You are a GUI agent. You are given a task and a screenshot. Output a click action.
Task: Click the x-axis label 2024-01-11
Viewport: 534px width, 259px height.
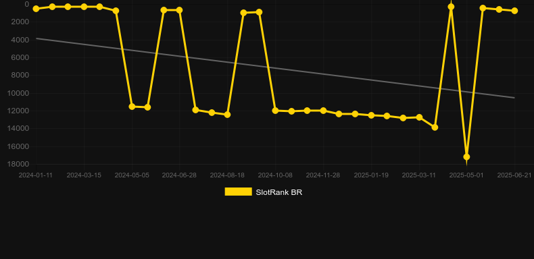pos(36,175)
